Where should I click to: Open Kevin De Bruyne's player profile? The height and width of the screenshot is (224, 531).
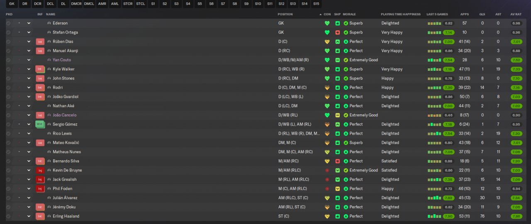click(x=67, y=170)
